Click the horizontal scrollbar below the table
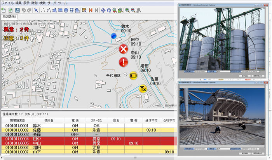Viewport: 272px width, 160px height. click(x=134, y=158)
